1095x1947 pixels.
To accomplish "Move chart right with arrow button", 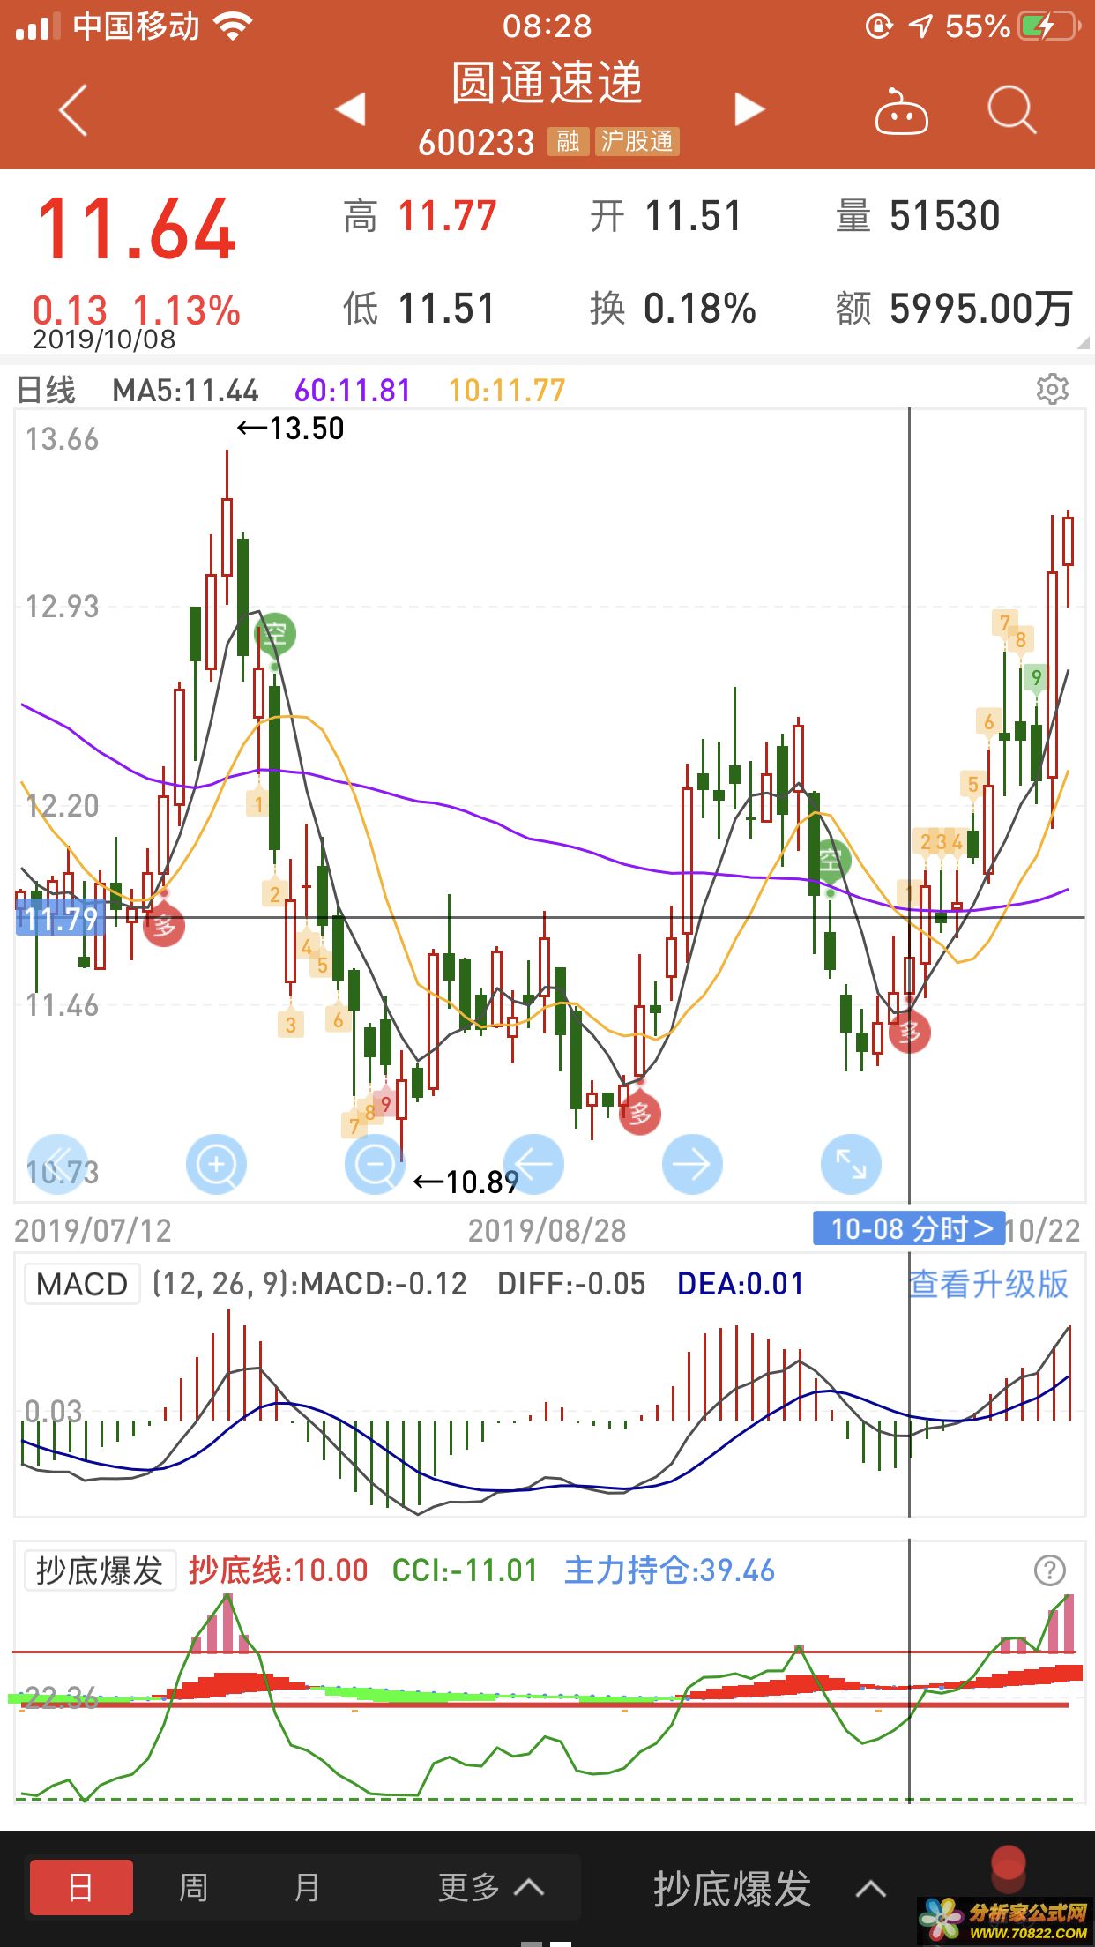I will point(692,1164).
